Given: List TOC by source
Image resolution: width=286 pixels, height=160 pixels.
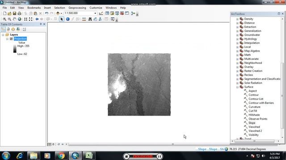Looking at the screenshot, I should (x=8, y=29).
